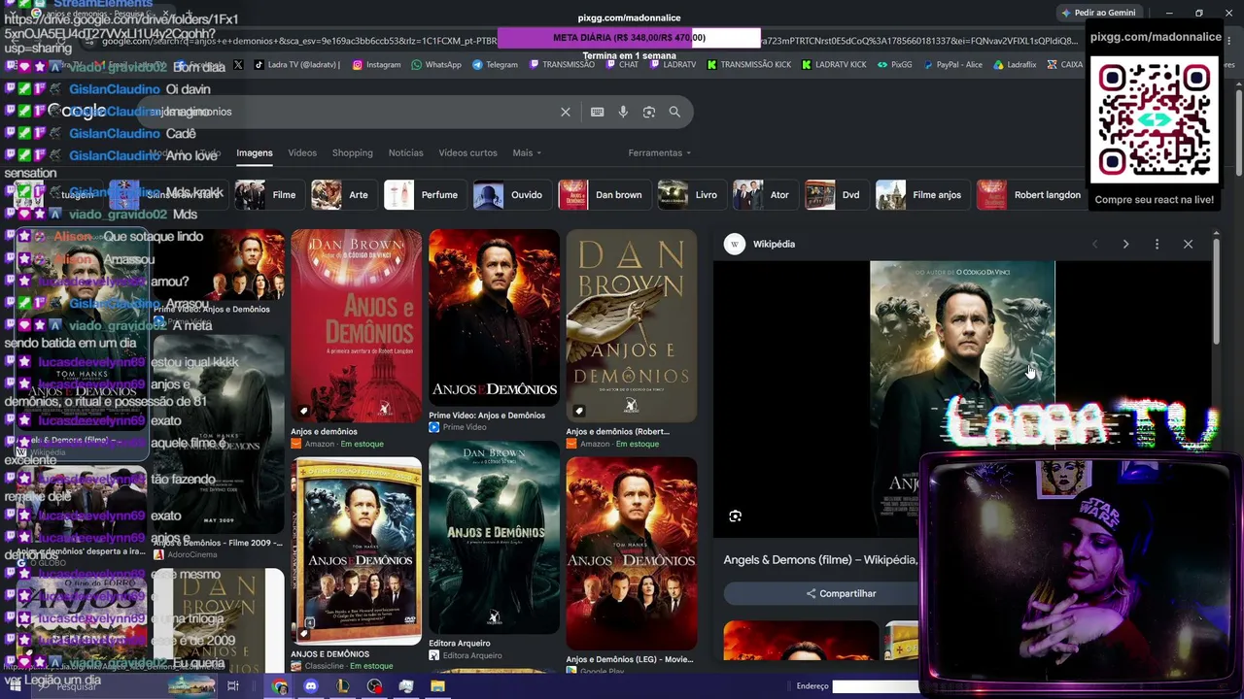
Task: Open Telegram bookmark
Action: 495,65
